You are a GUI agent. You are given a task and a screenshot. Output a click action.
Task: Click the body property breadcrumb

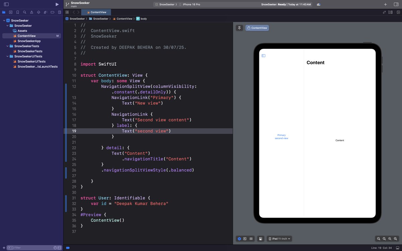(x=141, y=19)
